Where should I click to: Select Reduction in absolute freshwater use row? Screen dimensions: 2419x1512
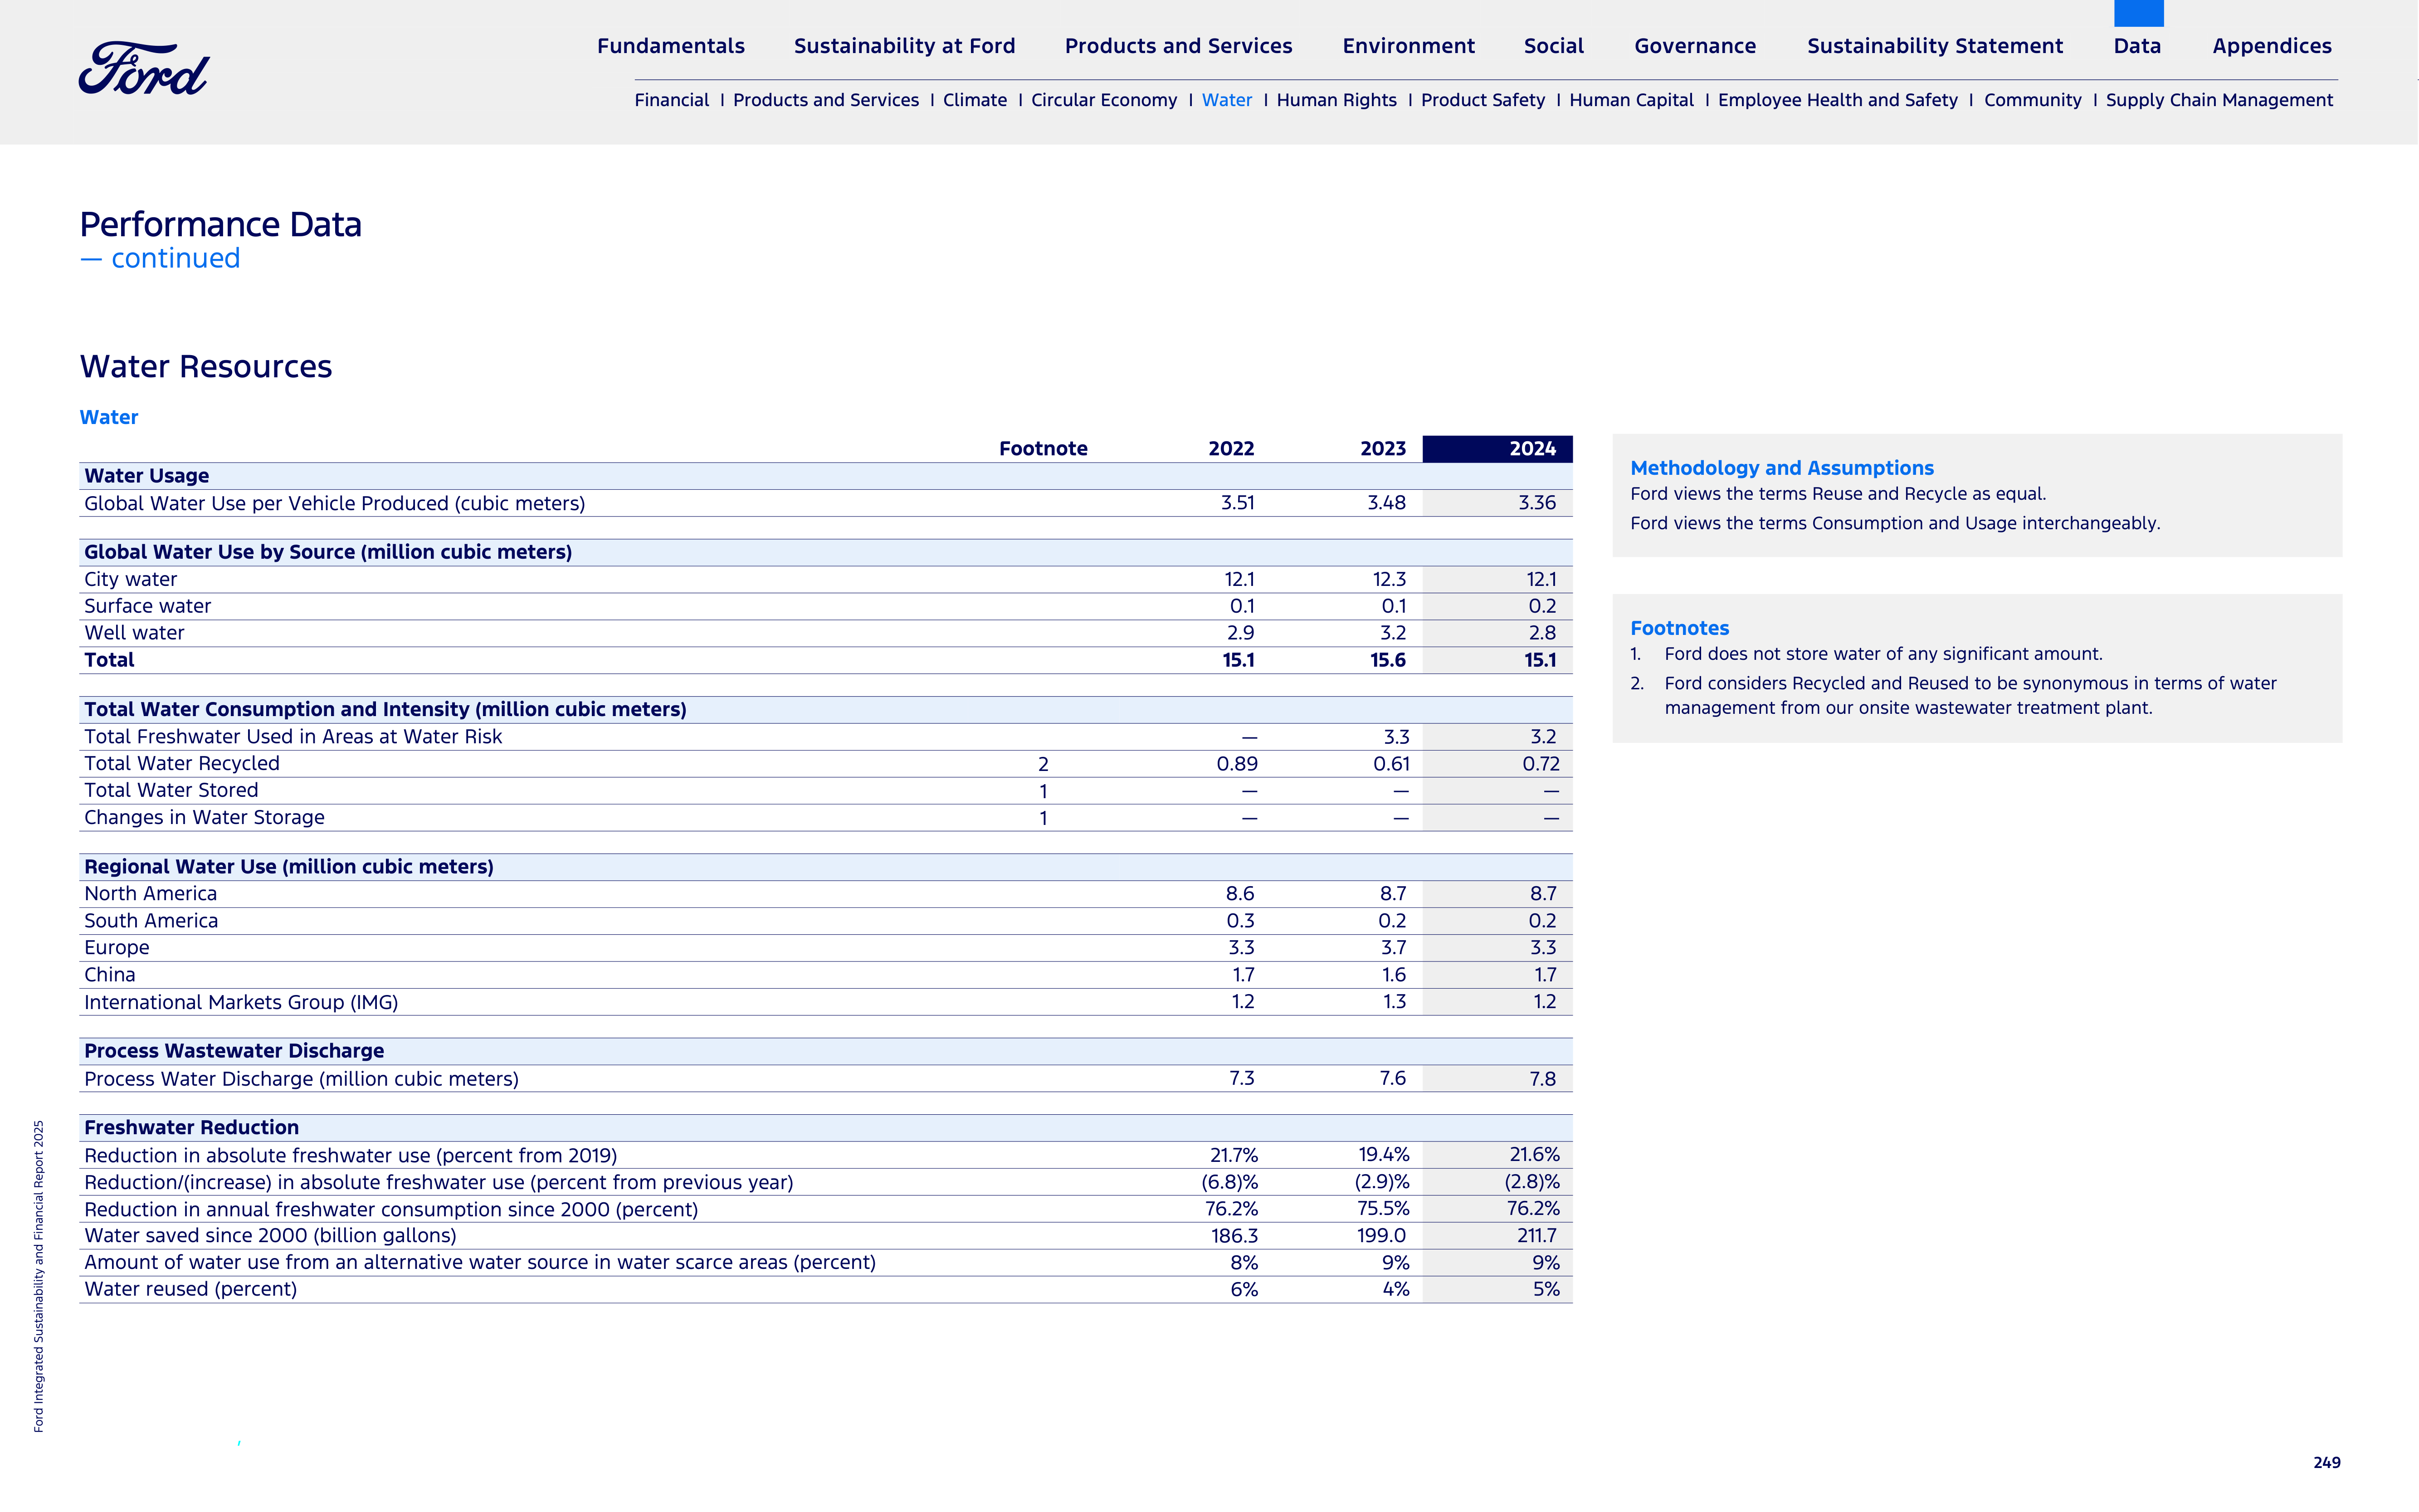pyautogui.click(x=825, y=1156)
